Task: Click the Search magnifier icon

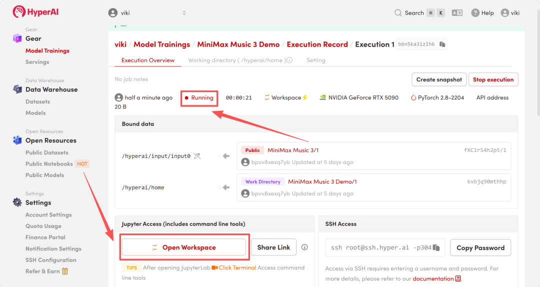Action: (398, 12)
